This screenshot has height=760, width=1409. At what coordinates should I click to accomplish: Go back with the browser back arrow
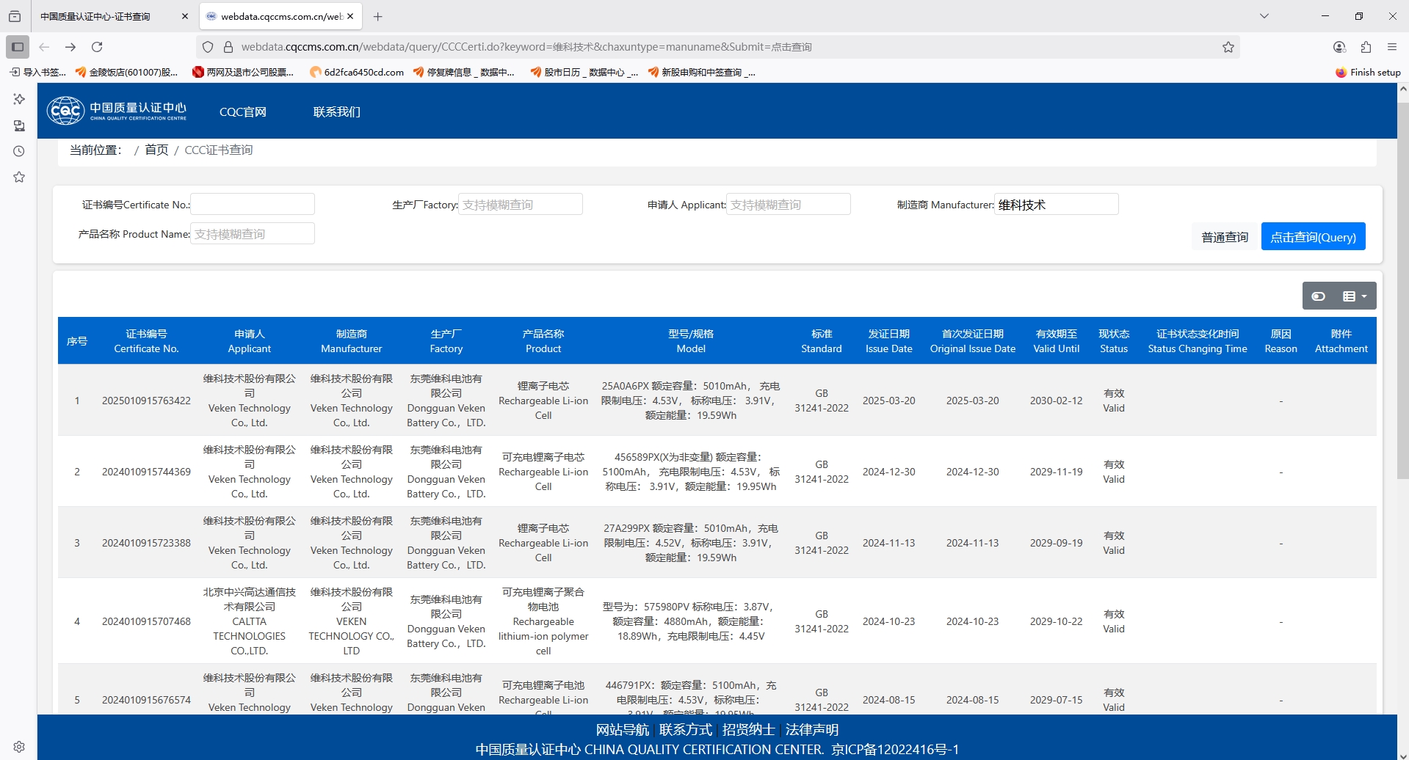tap(44, 47)
